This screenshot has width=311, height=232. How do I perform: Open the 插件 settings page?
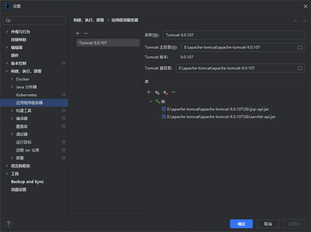coord(15,56)
